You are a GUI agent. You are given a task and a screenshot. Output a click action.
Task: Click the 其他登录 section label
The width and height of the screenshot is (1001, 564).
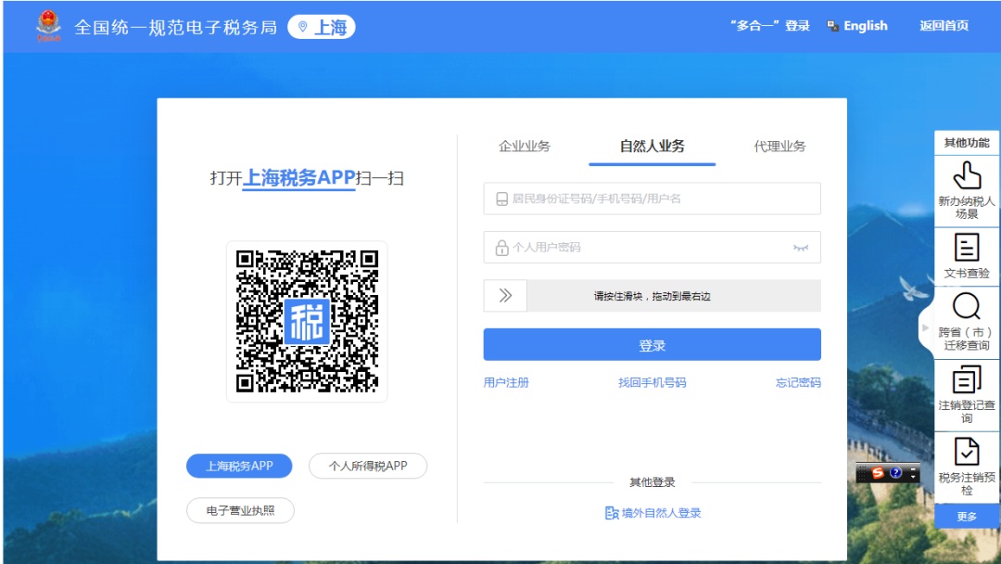(652, 482)
